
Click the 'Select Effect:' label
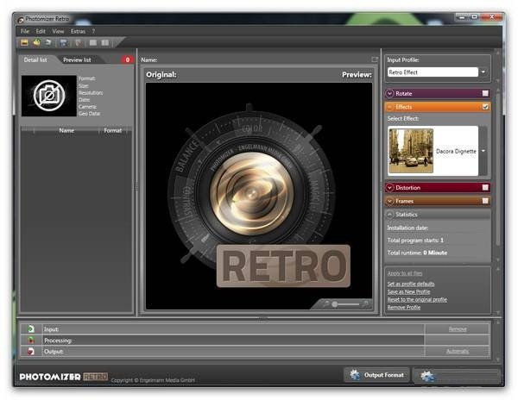[402, 118]
